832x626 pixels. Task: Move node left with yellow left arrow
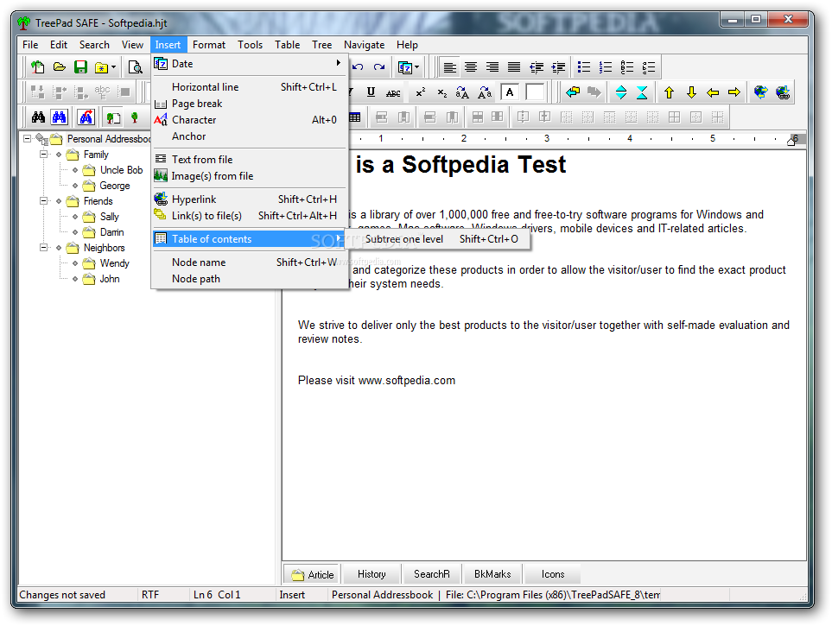pyautogui.click(x=713, y=93)
